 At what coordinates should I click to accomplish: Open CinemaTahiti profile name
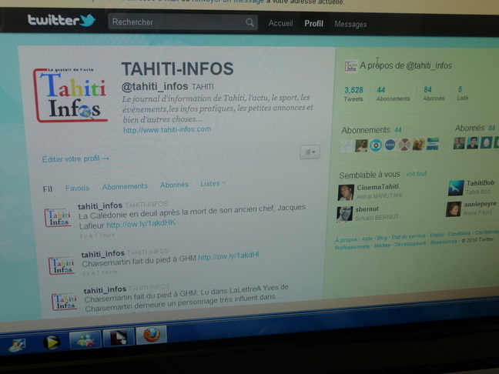click(377, 187)
